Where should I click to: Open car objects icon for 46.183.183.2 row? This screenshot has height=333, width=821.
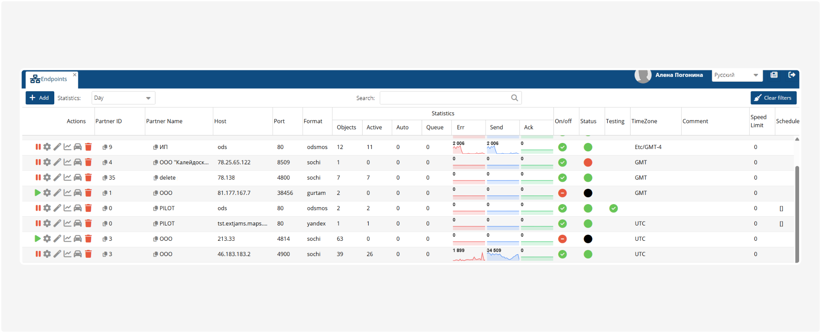(78, 254)
